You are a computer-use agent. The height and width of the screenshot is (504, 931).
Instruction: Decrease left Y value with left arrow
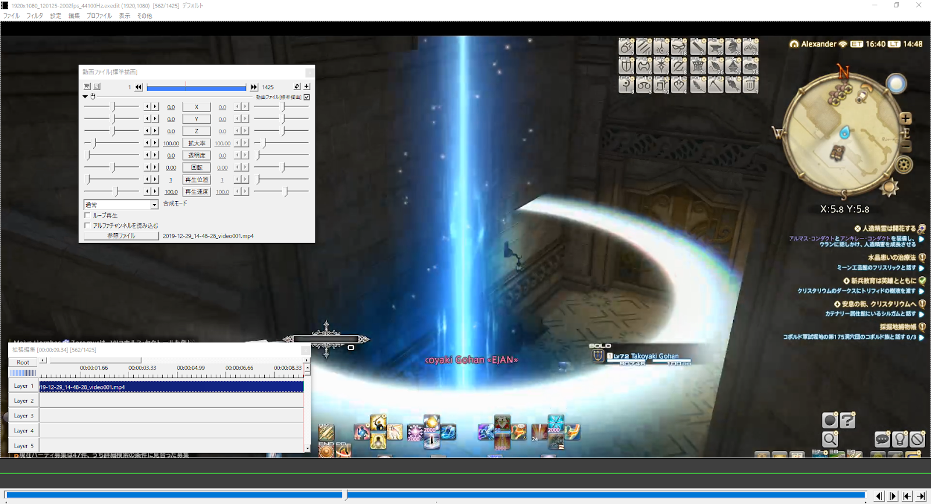click(x=148, y=119)
